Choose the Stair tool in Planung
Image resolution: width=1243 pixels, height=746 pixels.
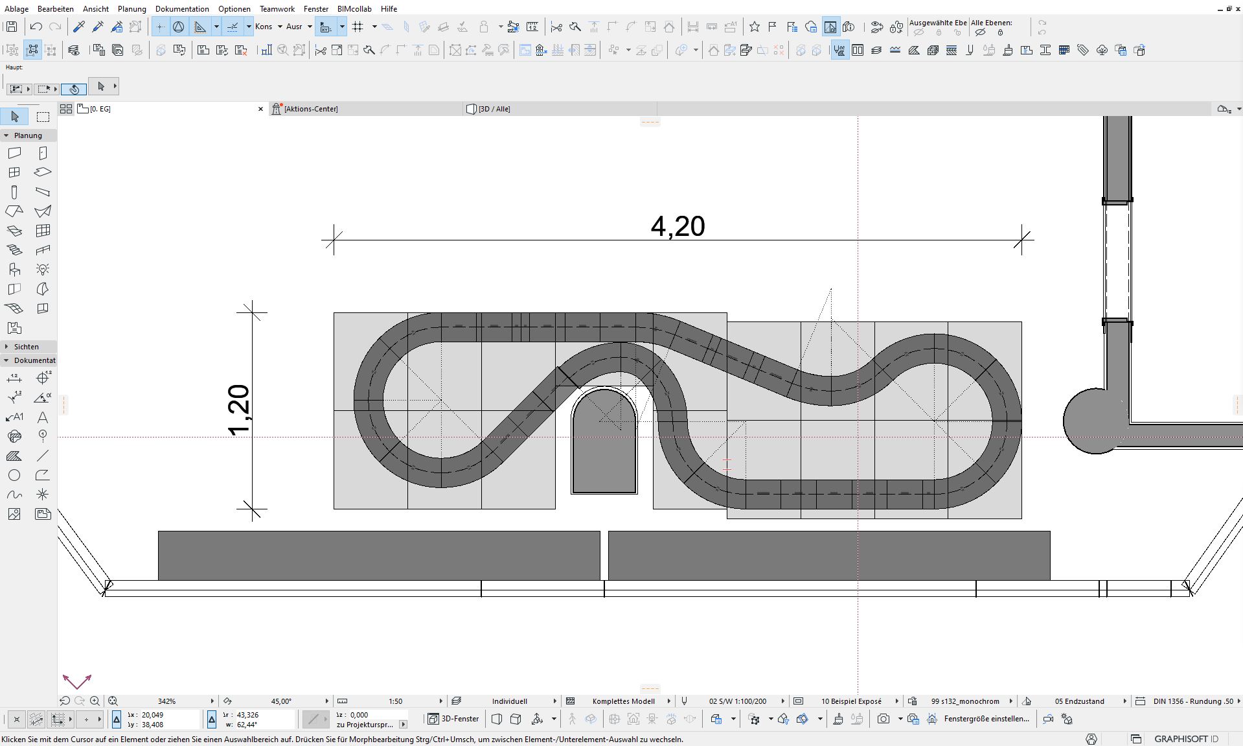(14, 250)
